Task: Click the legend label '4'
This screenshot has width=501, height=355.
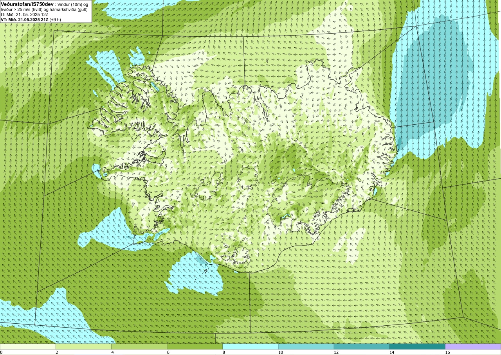Action: pyautogui.click(x=112, y=352)
